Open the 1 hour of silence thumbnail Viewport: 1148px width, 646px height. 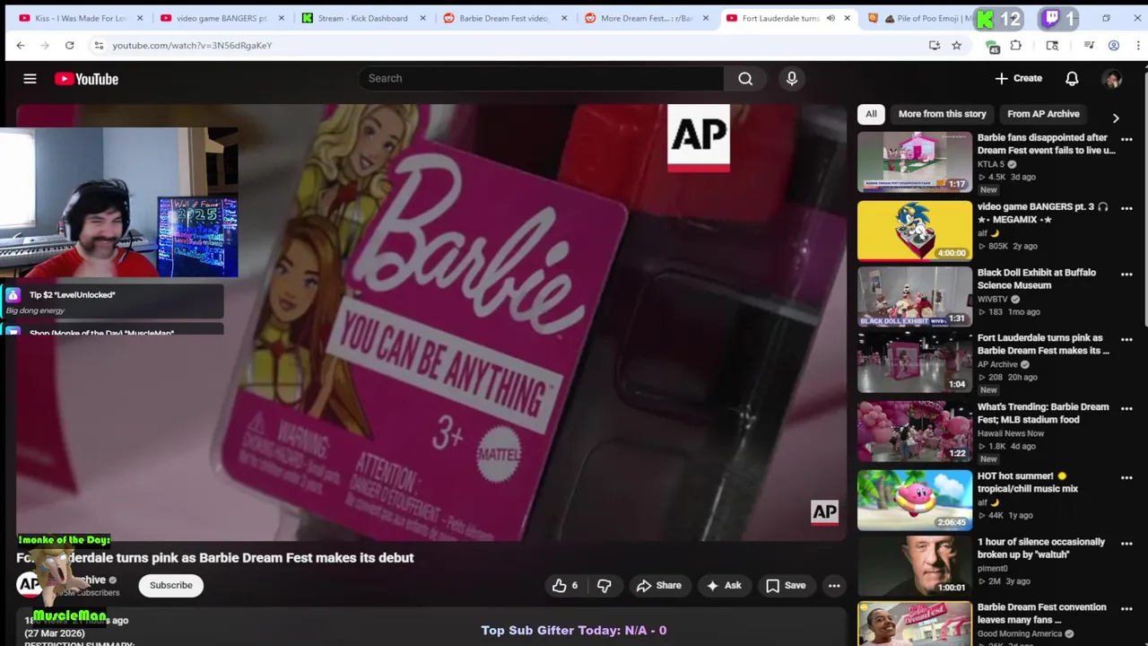(x=914, y=565)
